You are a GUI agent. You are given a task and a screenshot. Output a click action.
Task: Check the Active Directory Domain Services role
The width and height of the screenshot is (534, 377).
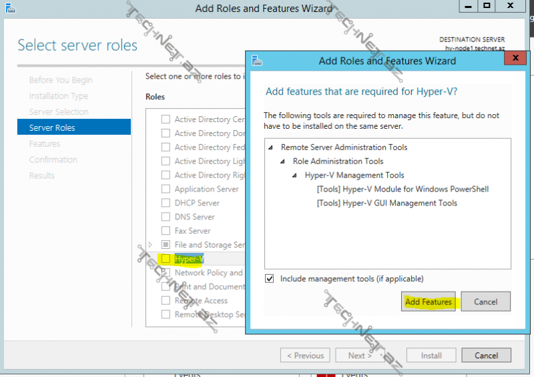pyautogui.click(x=166, y=133)
